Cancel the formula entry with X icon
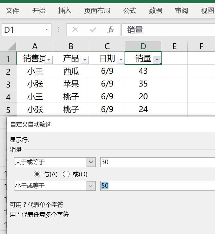Screen dimensions: 215x234 [x=75, y=29]
